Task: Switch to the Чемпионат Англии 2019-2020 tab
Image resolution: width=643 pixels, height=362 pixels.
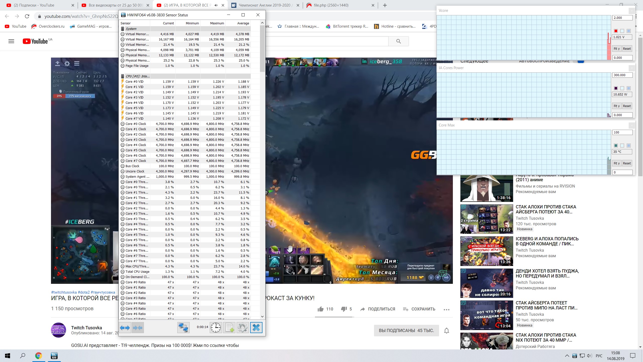Action: point(264,5)
